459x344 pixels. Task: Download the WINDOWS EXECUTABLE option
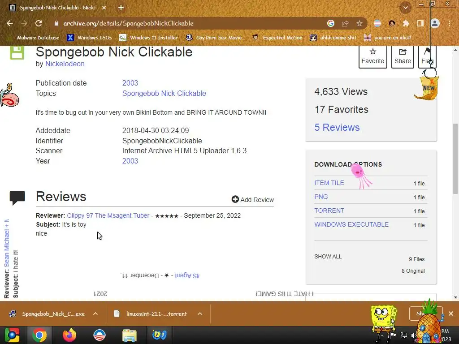(351, 225)
